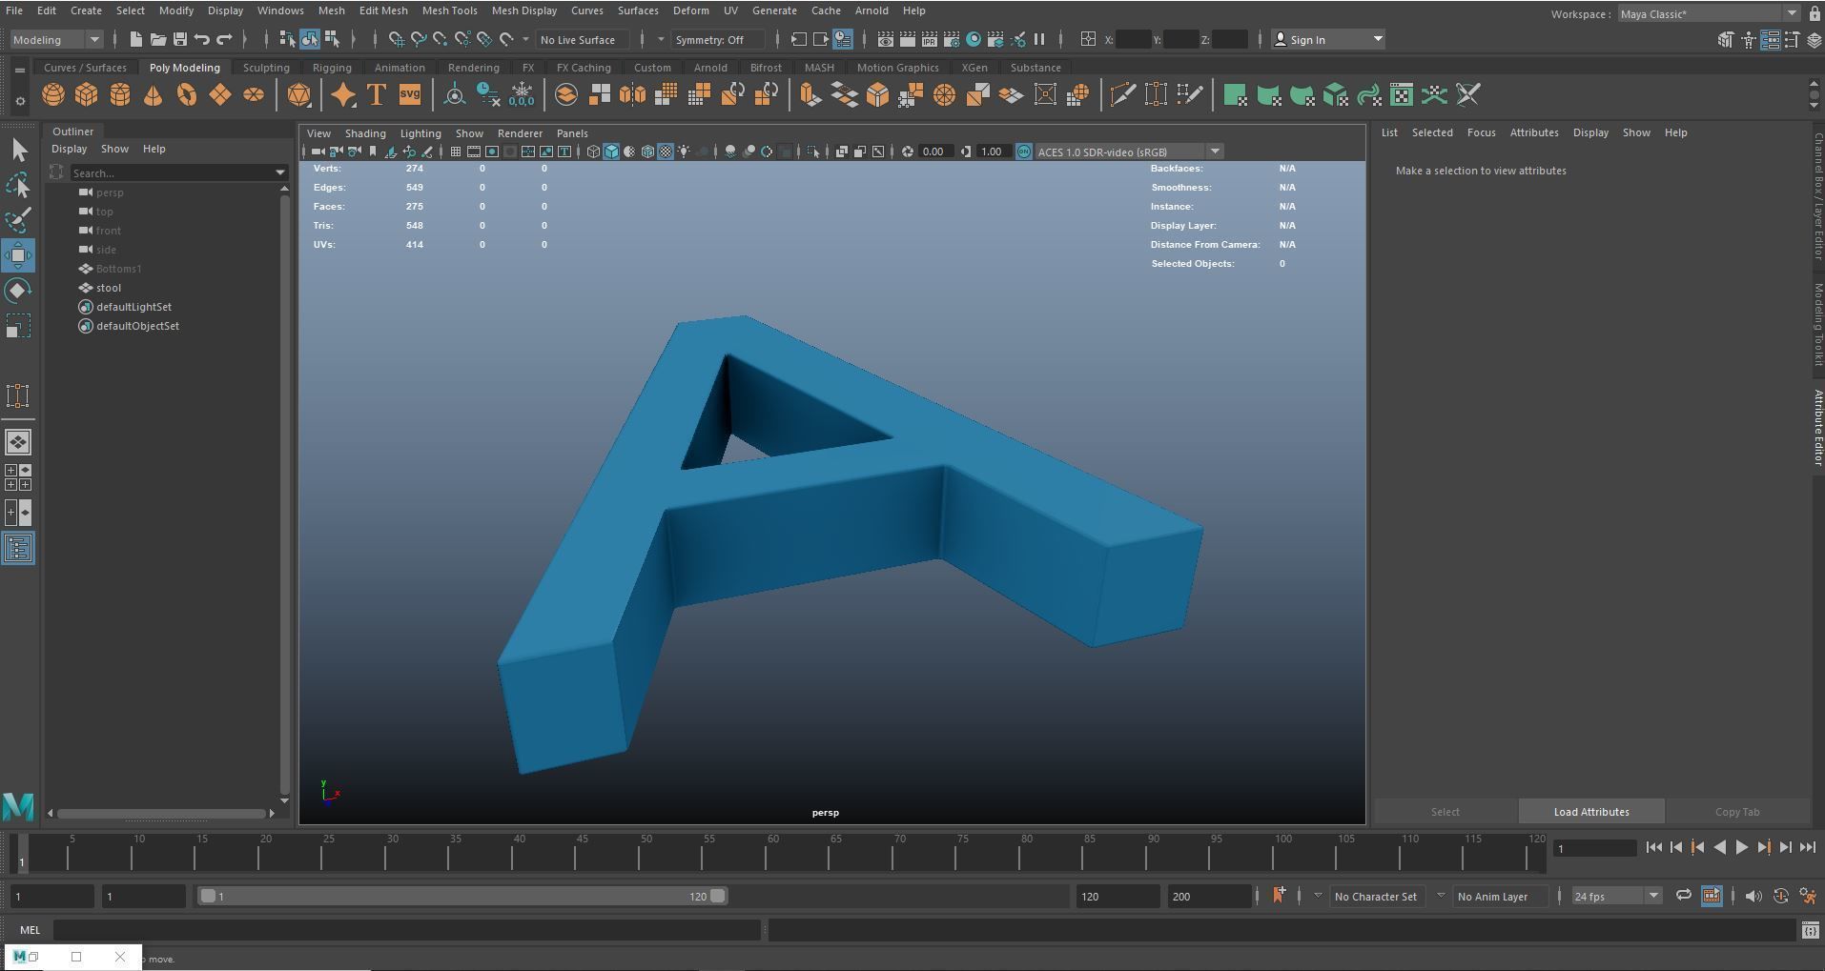The image size is (1825, 971).
Task: Activate the Paint Selection tool
Action: click(18, 220)
